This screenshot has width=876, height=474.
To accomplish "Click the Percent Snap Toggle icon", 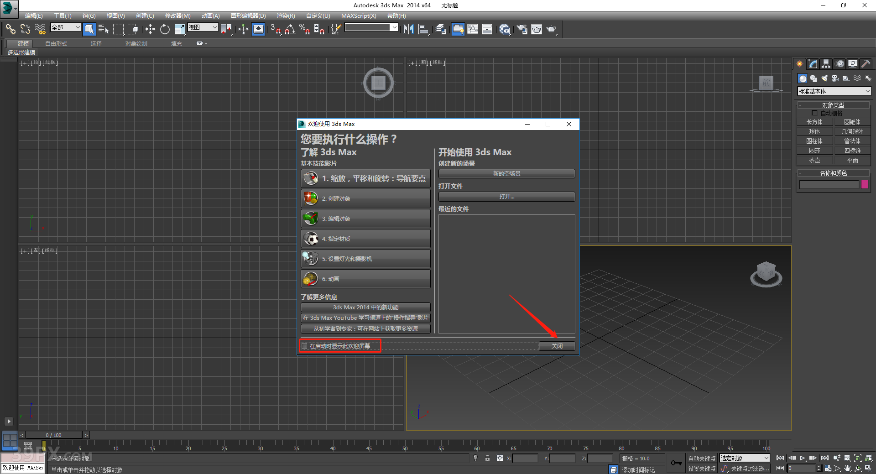I will click(x=304, y=29).
